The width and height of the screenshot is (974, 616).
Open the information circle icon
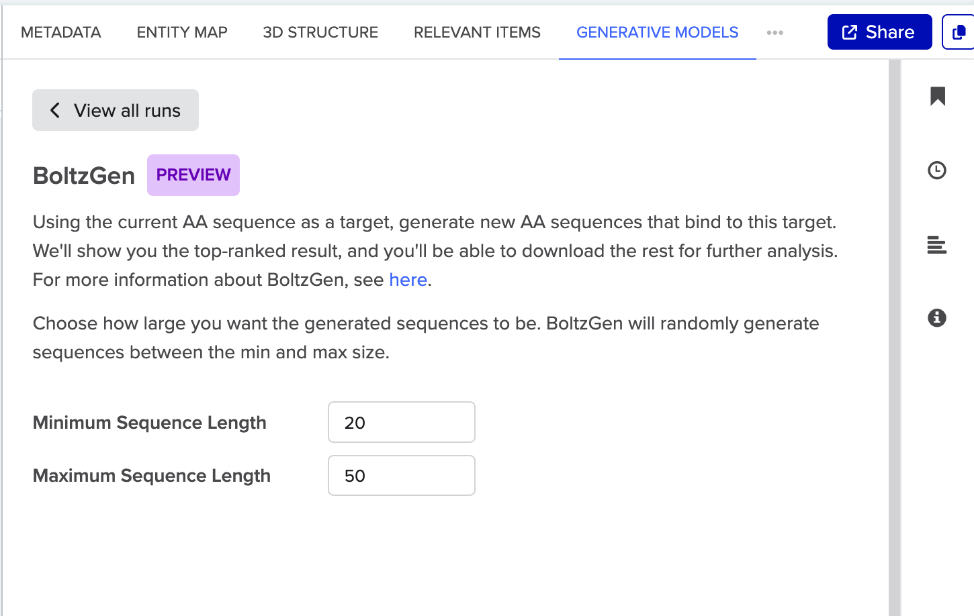(x=937, y=318)
